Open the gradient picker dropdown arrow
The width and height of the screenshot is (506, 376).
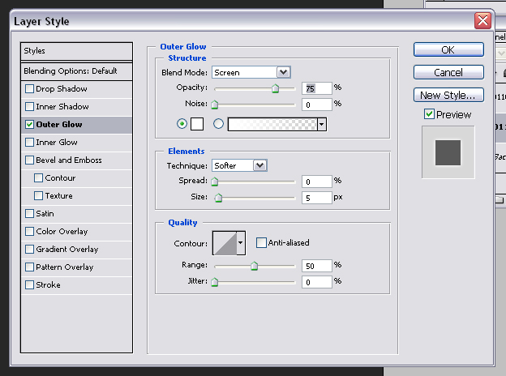tap(322, 125)
